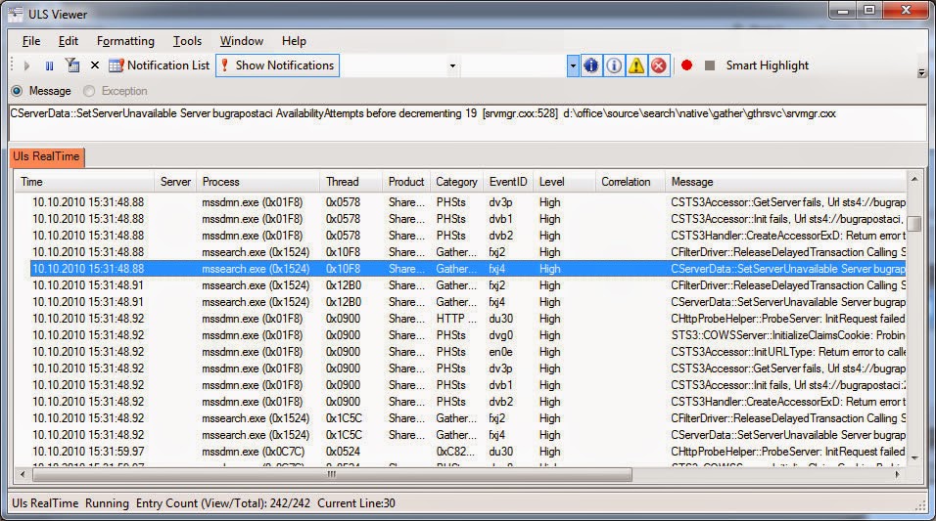Select the dvb2 row on thread 0x0578
936x521 pixels.
pyautogui.click(x=468, y=236)
